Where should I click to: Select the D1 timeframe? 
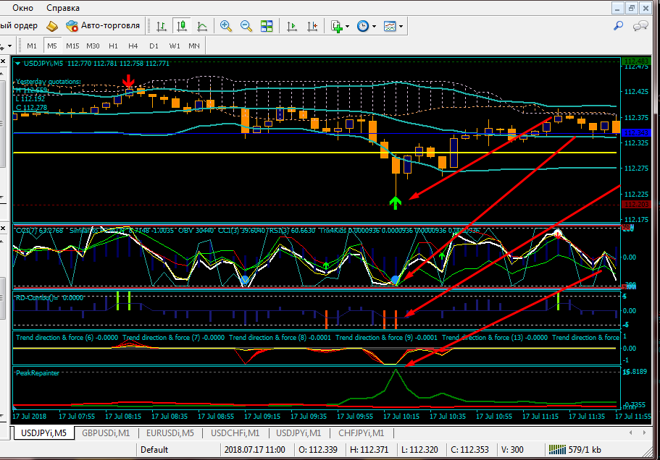click(x=154, y=46)
